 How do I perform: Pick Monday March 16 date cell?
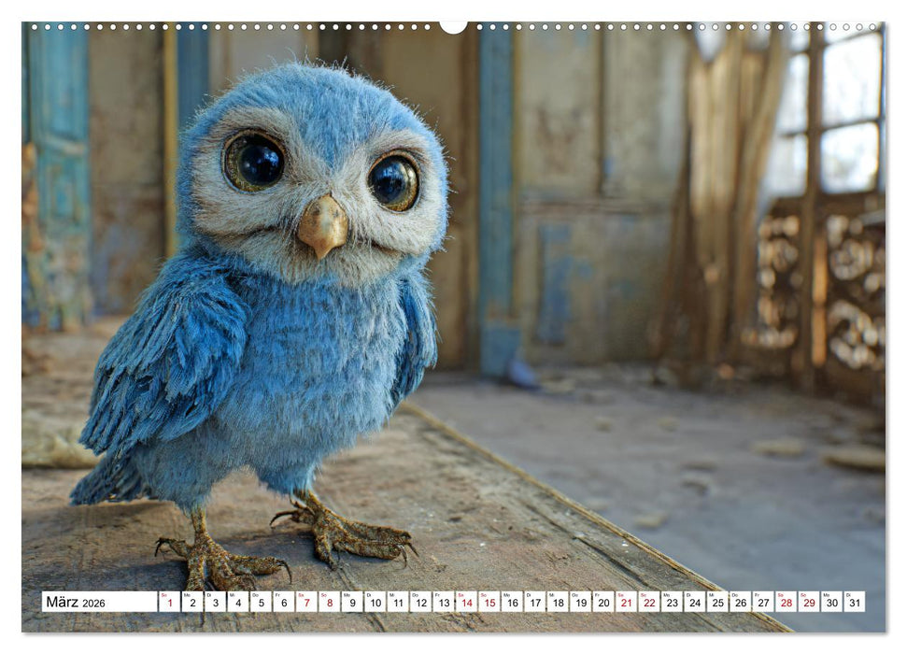[x=512, y=602]
